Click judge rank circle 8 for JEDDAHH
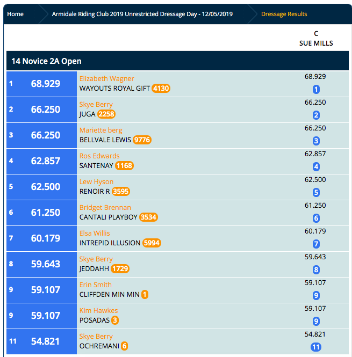Image resolution: width=352 pixels, height=357 pixels. [316, 270]
